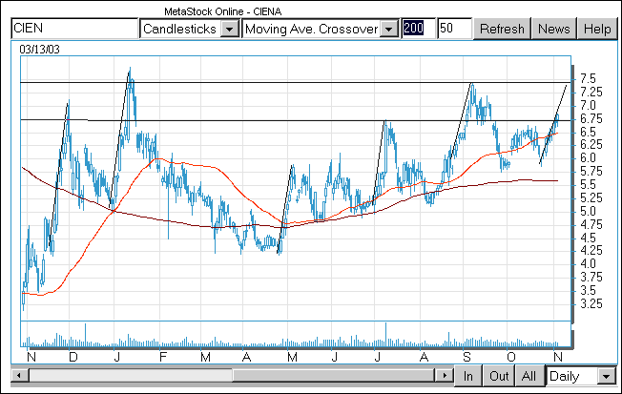This screenshot has width=622, height=394.
Task: Click the Help button
Action: [597, 29]
